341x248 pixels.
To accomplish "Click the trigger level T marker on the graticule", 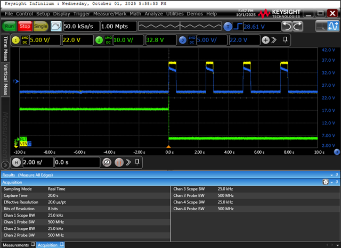I will (15, 81).
